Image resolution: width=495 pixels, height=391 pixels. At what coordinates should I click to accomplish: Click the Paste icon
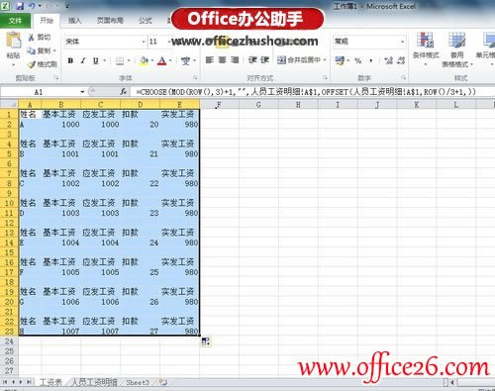pos(14,42)
